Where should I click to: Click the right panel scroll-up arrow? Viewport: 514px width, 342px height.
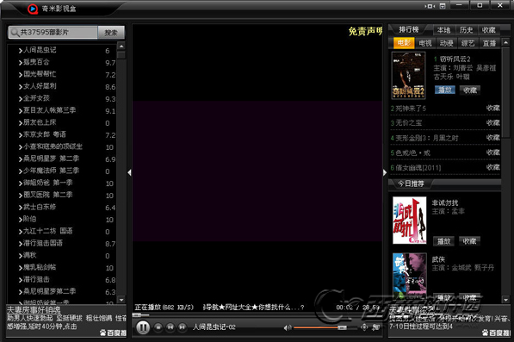click(505, 42)
